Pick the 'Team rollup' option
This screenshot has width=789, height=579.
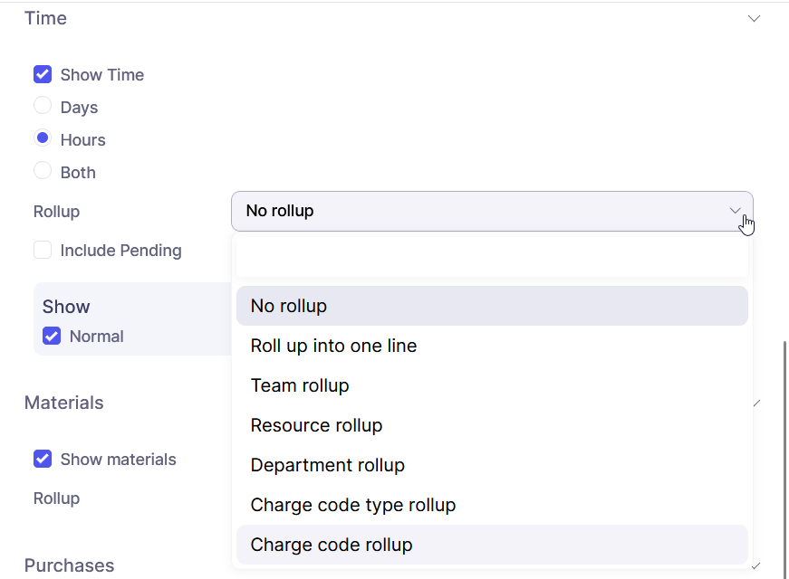(x=492, y=385)
